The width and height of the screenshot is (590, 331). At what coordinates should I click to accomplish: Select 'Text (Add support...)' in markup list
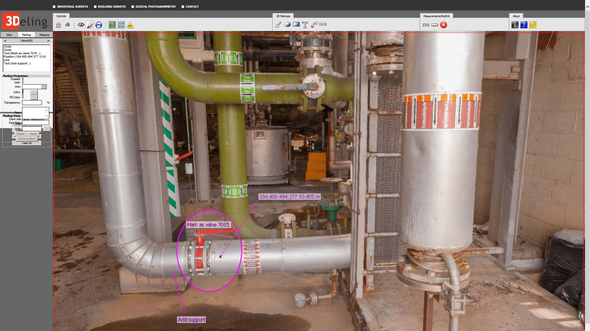[17, 63]
